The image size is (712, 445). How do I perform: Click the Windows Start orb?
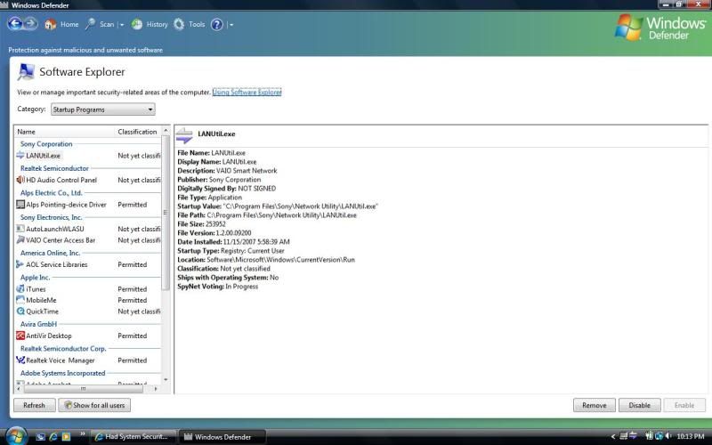pyautogui.click(x=14, y=436)
